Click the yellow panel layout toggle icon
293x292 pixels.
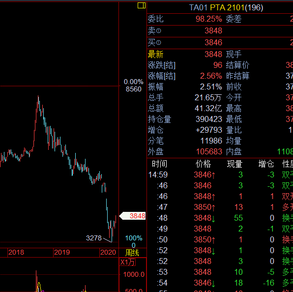142,5
